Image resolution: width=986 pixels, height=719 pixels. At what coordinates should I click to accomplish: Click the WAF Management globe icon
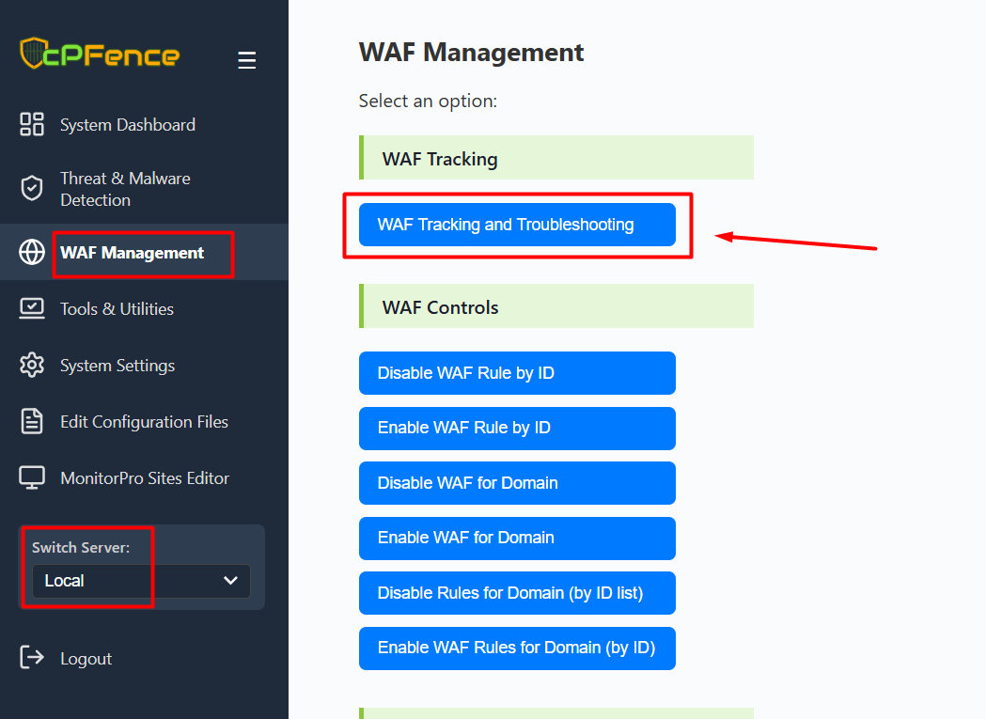[32, 252]
